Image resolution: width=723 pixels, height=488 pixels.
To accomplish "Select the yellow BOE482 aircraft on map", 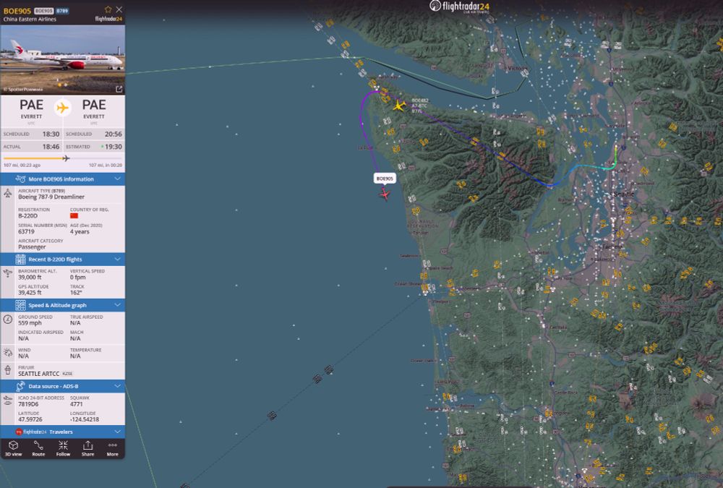I will pyautogui.click(x=399, y=106).
